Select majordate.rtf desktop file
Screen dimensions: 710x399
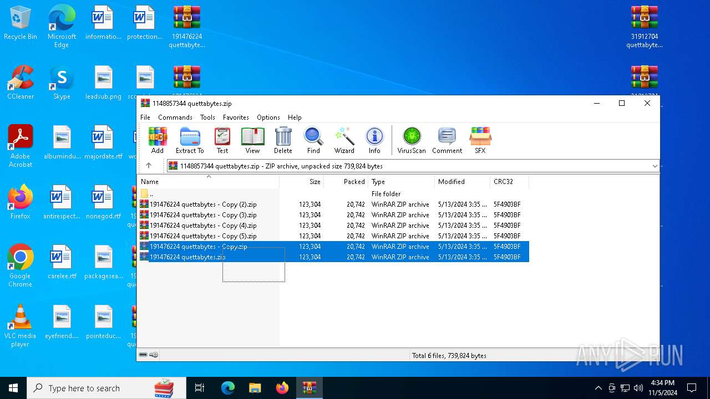[x=103, y=143]
